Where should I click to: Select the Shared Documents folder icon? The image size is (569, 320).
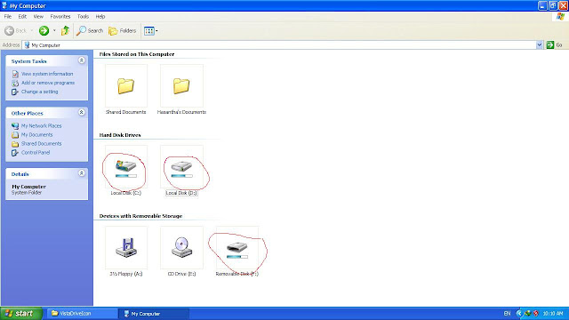click(x=126, y=86)
